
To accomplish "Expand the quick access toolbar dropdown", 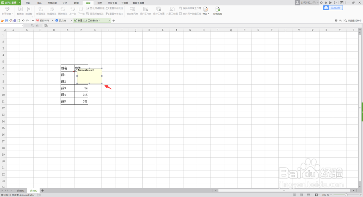I will (33, 21).
